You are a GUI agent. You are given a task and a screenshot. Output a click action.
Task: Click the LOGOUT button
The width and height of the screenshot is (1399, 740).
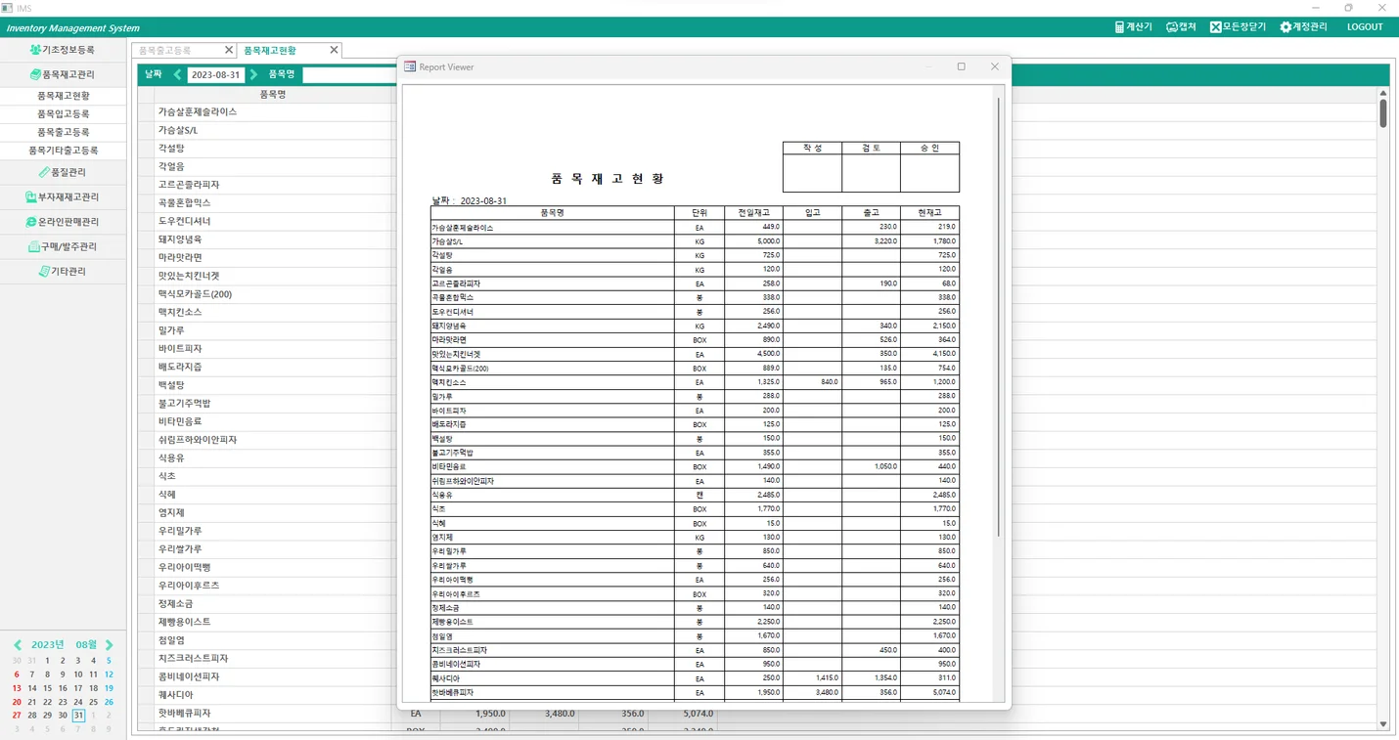pyautogui.click(x=1365, y=27)
